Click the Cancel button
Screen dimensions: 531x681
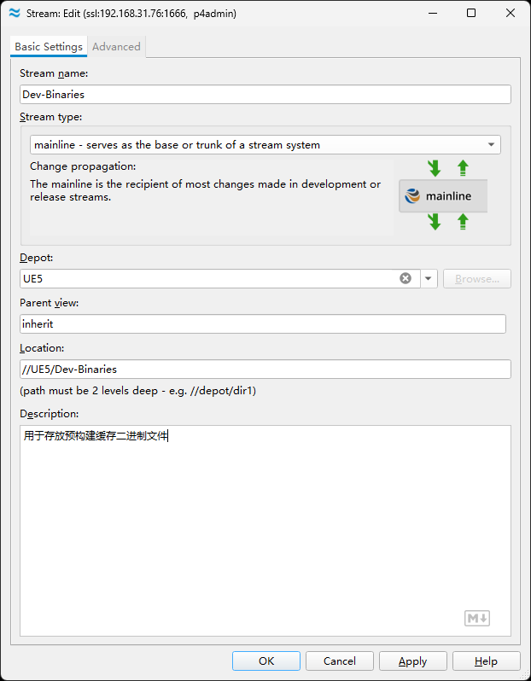pyautogui.click(x=340, y=661)
